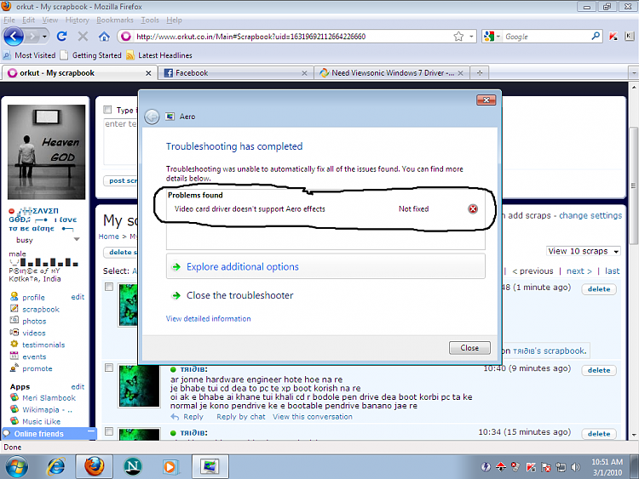Image resolution: width=639 pixels, height=479 pixels.
Task: Click the Google search box
Action: (546, 37)
